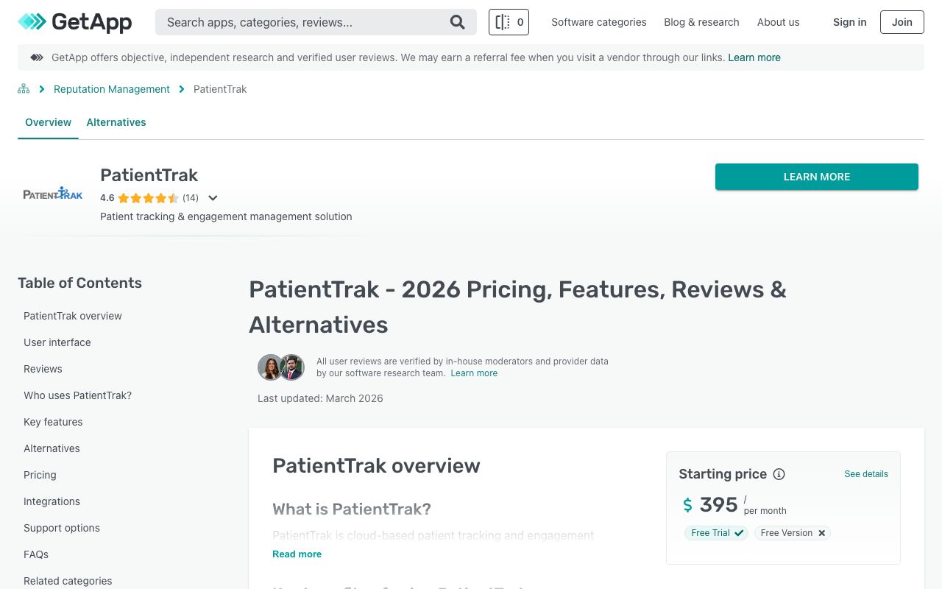942x589 pixels.
Task: Click the banner double-arrow GetApp icon
Action: tap(37, 57)
